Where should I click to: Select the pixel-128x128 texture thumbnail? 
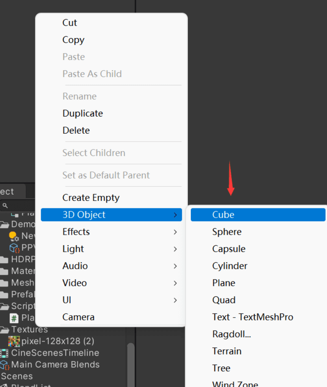click(x=14, y=341)
